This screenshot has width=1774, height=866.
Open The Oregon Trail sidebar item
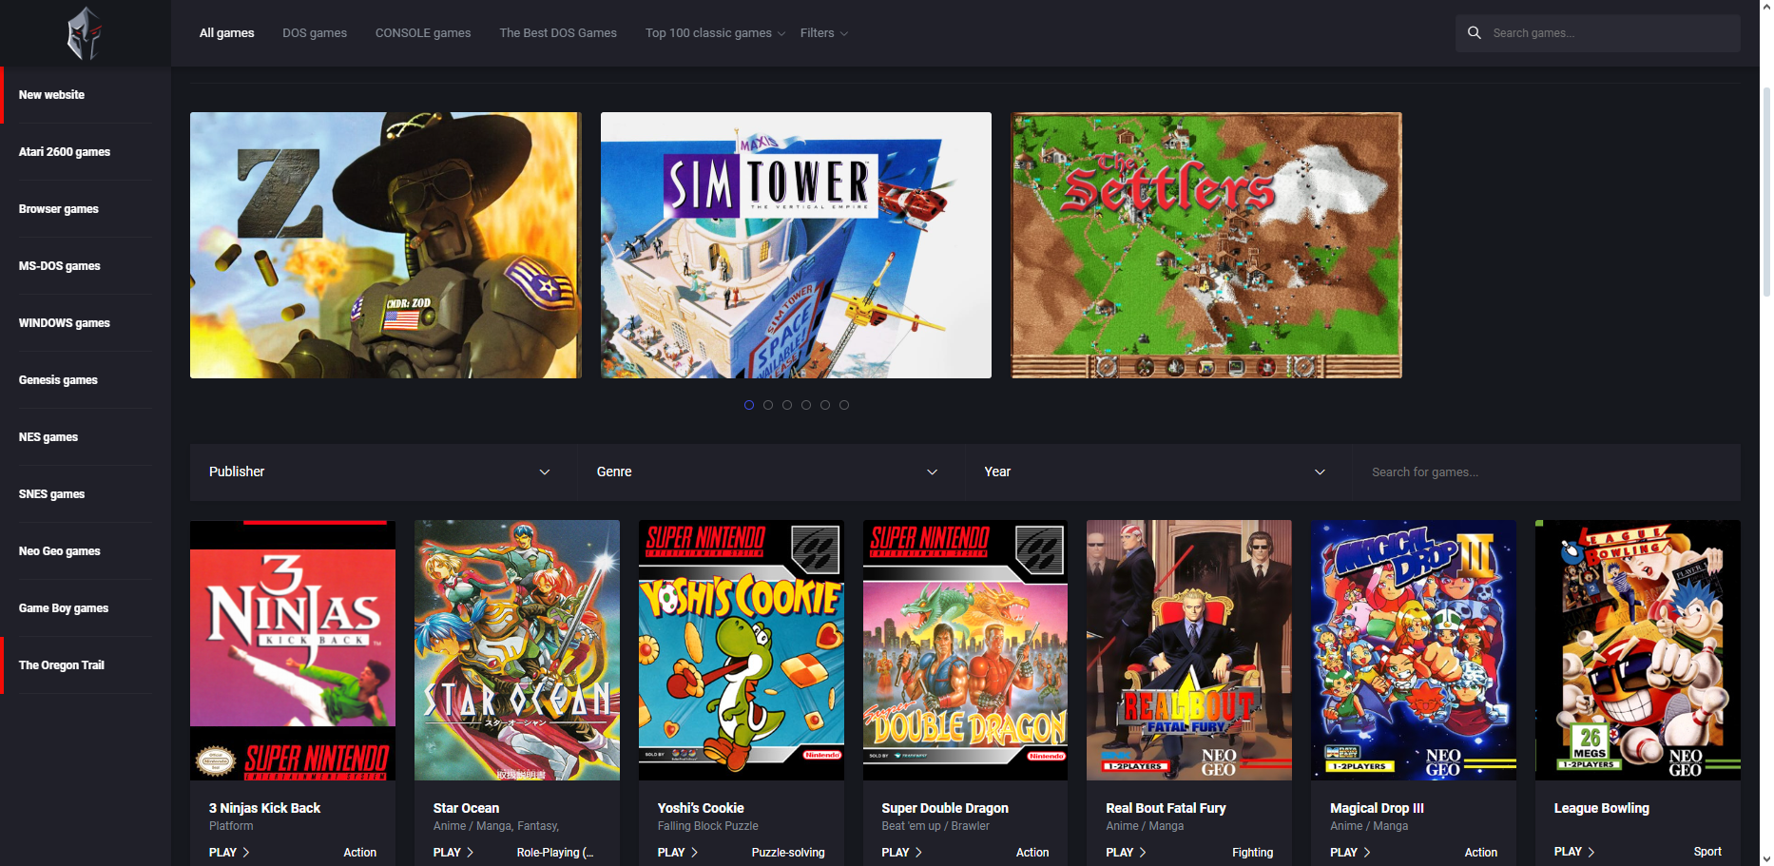[62, 665]
